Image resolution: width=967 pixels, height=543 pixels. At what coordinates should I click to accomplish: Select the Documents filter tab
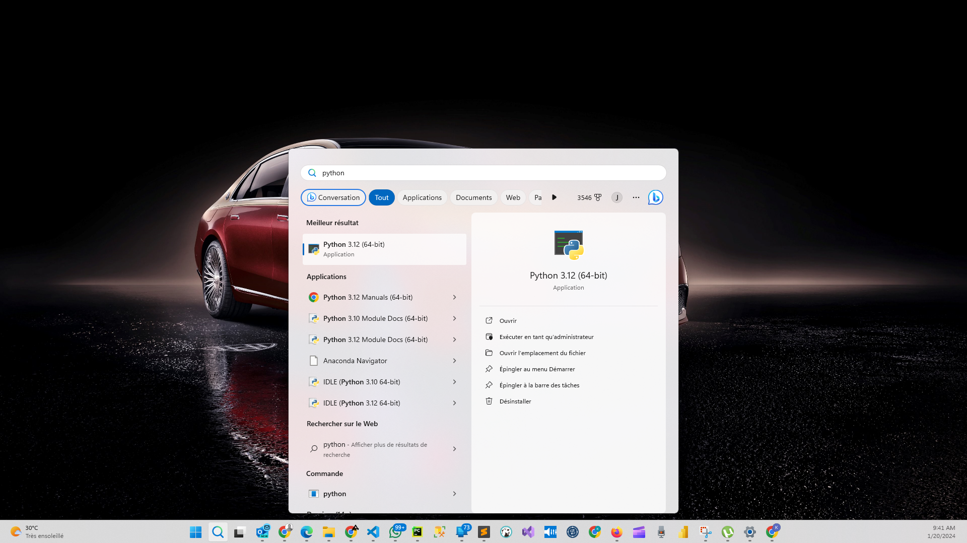(474, 197)
